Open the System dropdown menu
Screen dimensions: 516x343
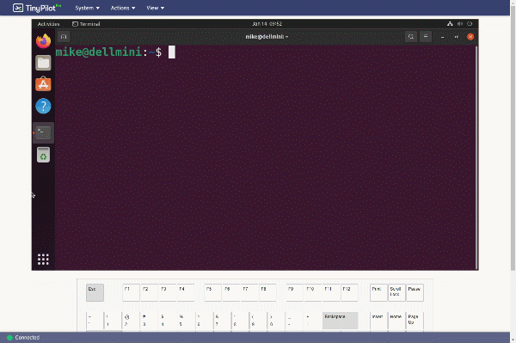[x=87, y=8]
